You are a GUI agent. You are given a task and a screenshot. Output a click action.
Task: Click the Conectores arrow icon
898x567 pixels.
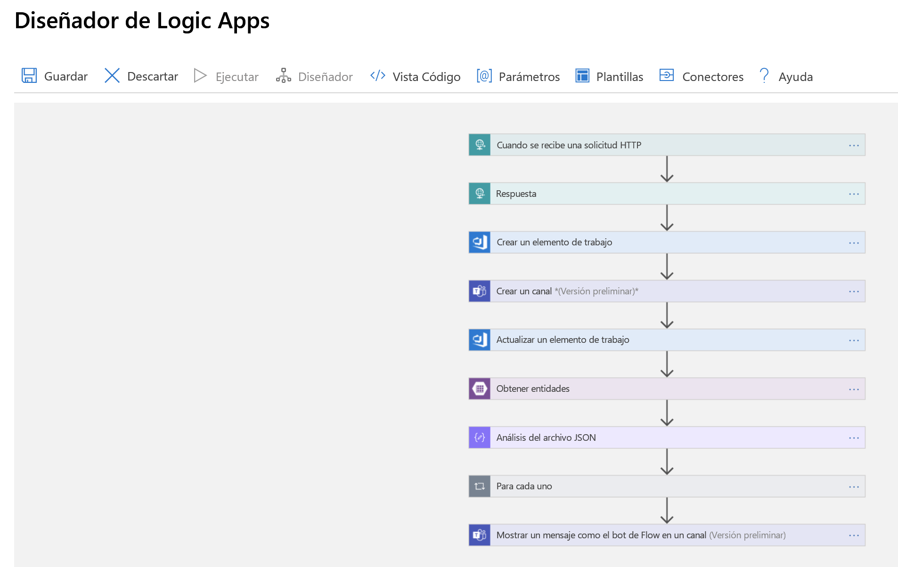667,75
